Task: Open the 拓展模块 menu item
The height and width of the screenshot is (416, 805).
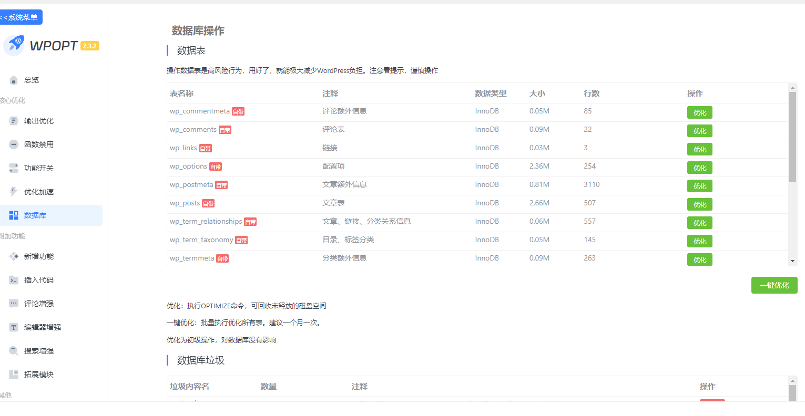Action: coord(38,375)
